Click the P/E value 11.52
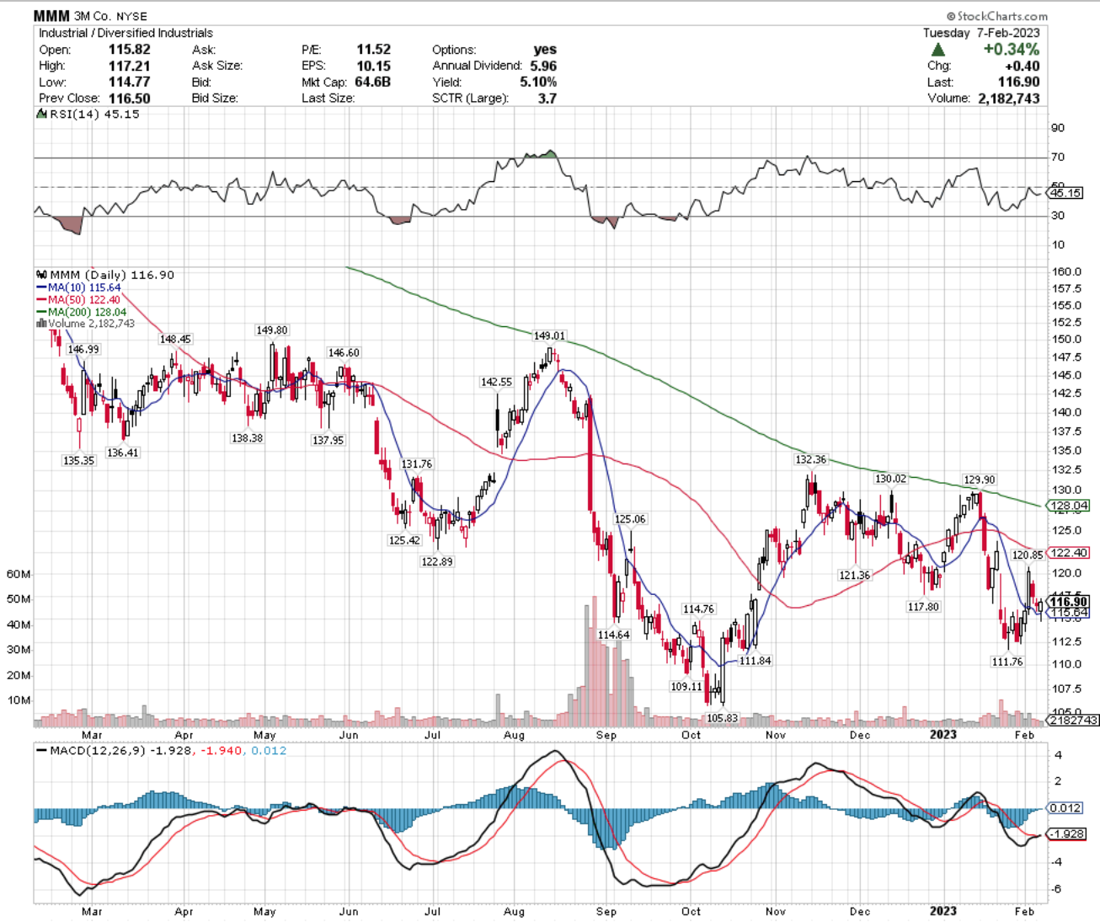 tap(374, 50)
